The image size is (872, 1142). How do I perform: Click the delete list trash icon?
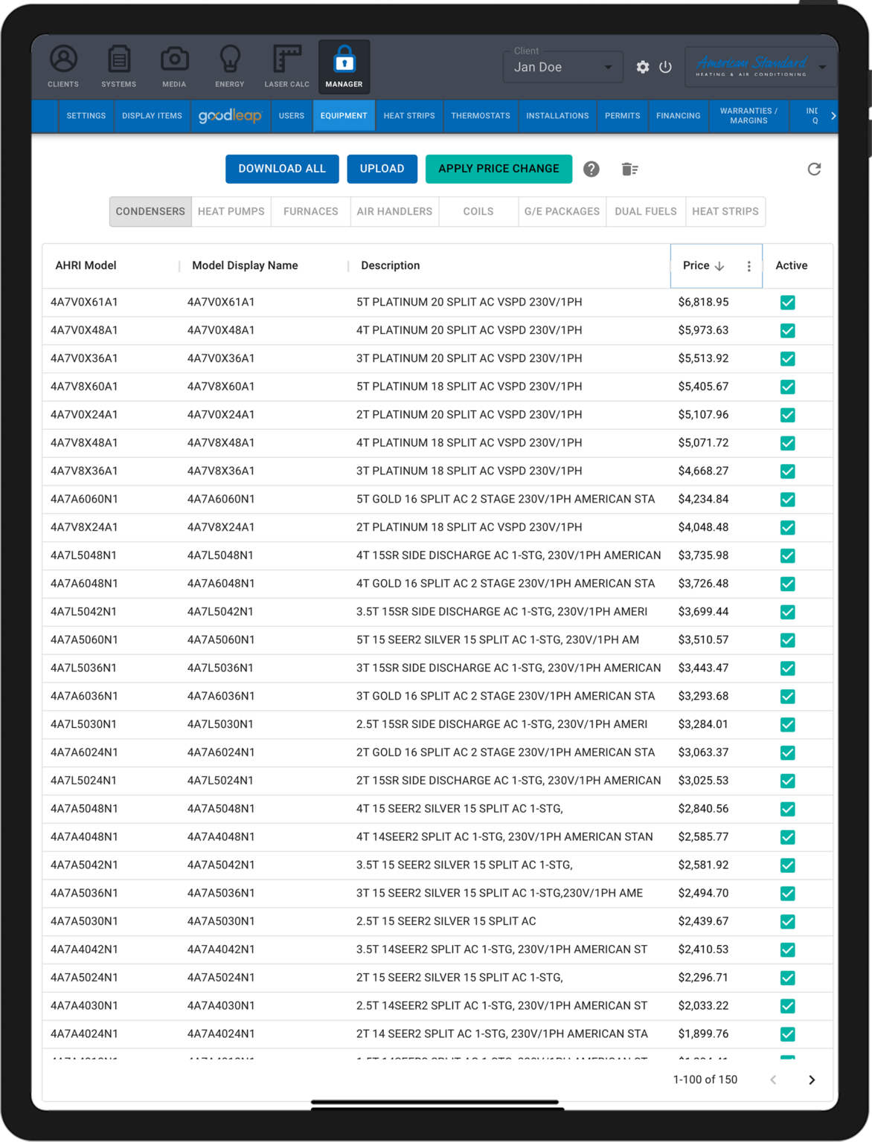(629, 170)
